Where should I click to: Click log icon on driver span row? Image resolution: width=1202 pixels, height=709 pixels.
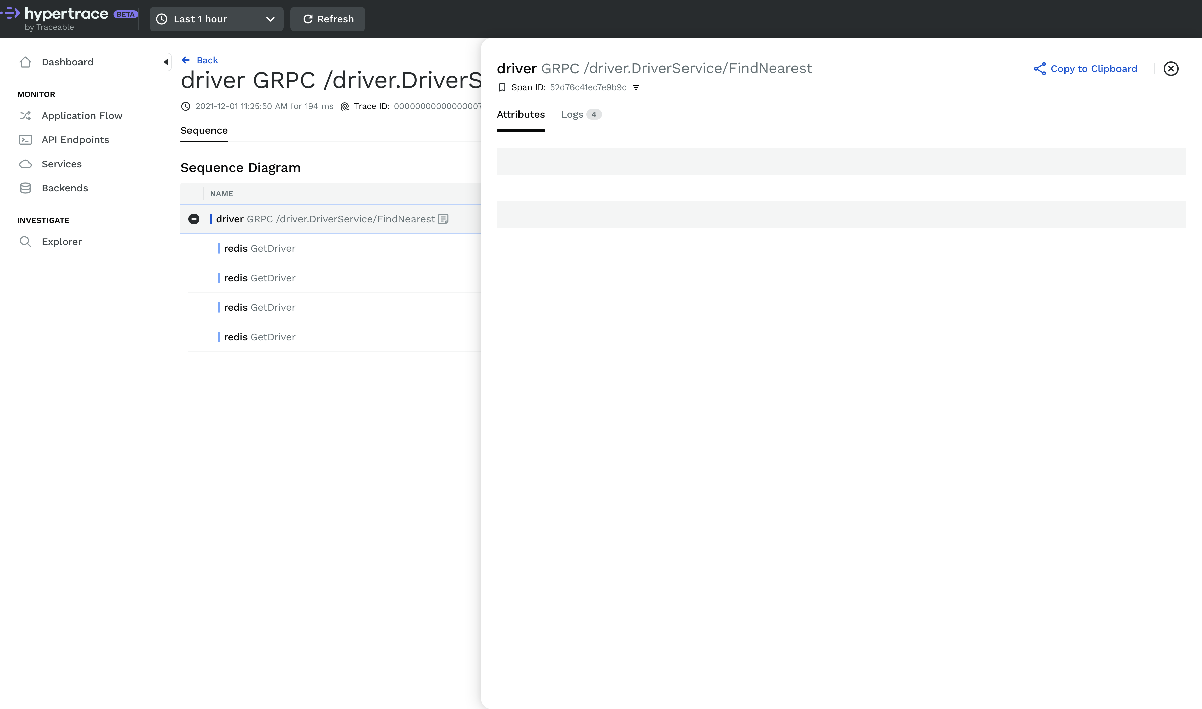coord(443,219)
